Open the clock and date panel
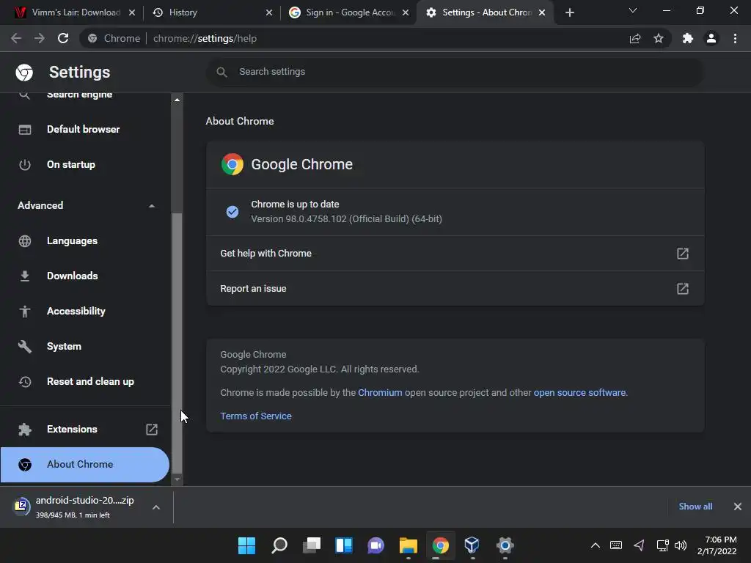This screenshot has width=751, height=563. [717, 545]
